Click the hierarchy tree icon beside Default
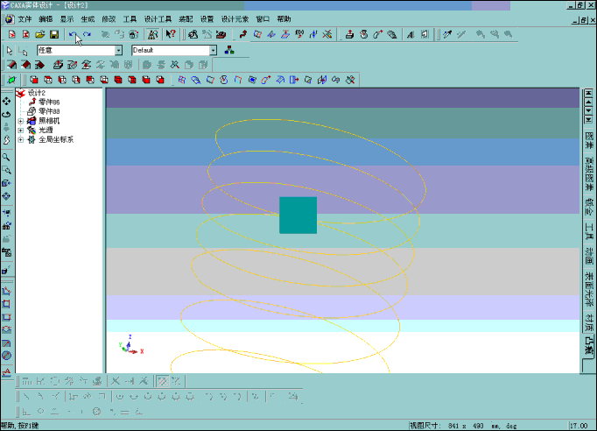This screenshot has width=597, height=431. (229, 50)
